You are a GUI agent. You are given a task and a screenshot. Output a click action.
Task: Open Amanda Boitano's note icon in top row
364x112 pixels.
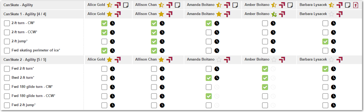click(x=235, y=5)
